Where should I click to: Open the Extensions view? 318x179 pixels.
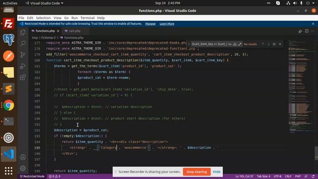tap(23, 77)
